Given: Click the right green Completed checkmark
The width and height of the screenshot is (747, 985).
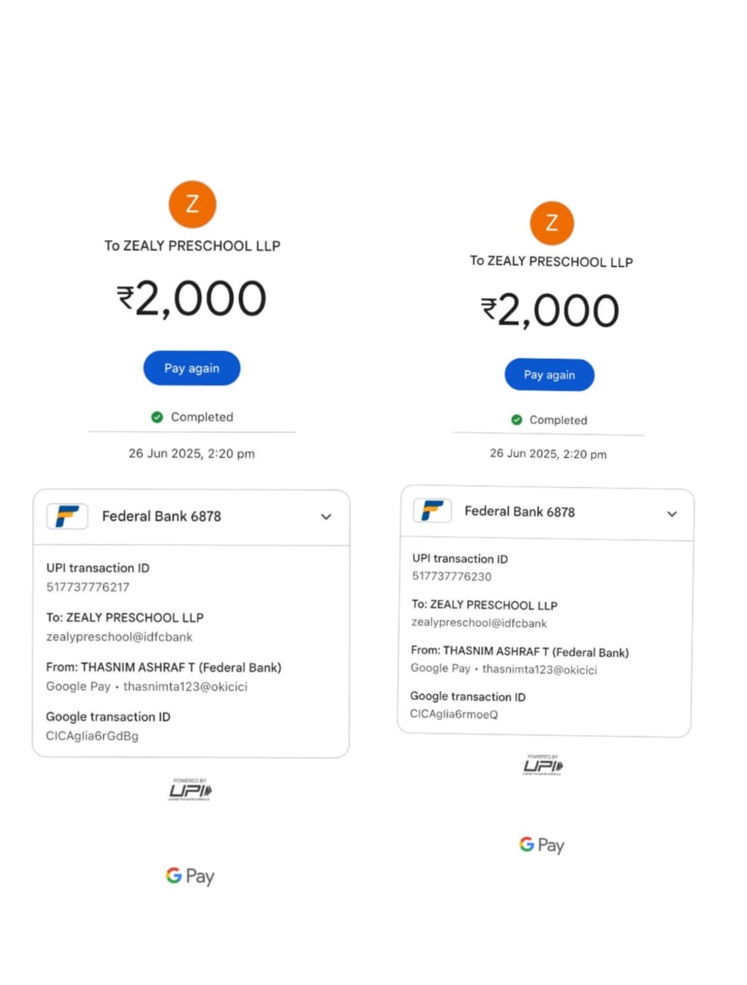Looking at the screenshot, I should pos(517,420).
